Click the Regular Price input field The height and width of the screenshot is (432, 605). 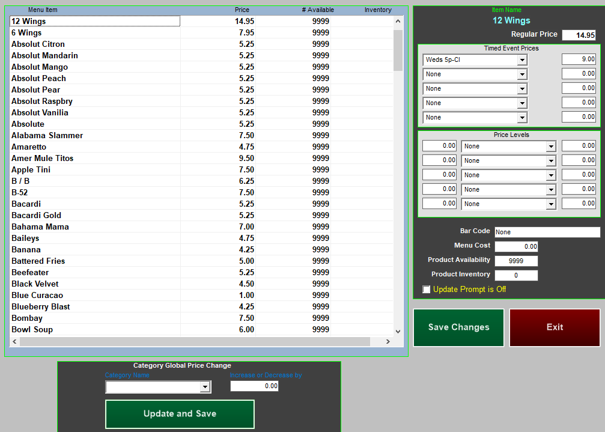(579, 35)
